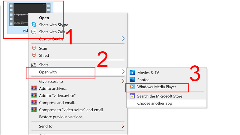Click WinRAR icon beside Compress to "video.avi.rar" and email

(34, 109)
